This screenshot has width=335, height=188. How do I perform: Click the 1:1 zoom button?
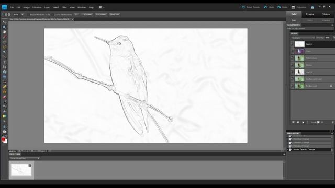[76, 14]
